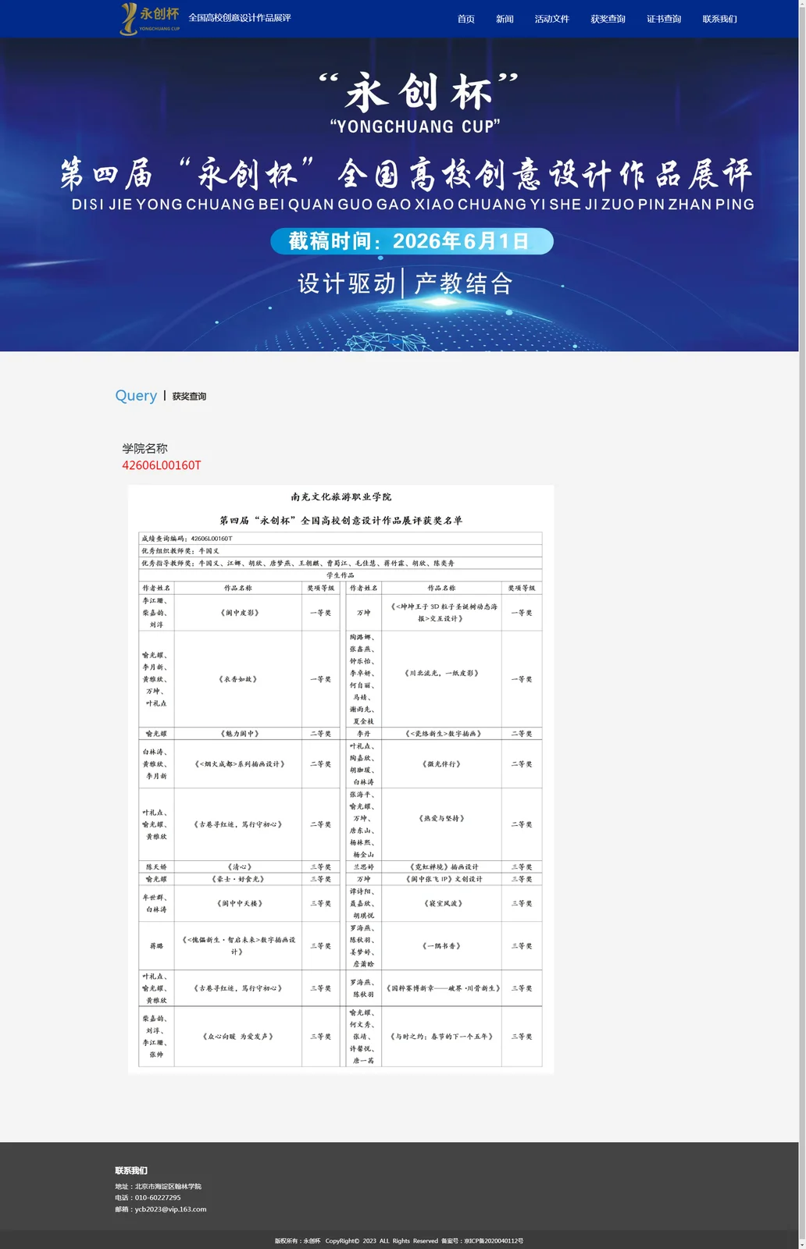
Task: Click the 《阆中皮影》 entry in the award table
Action: 239,613
